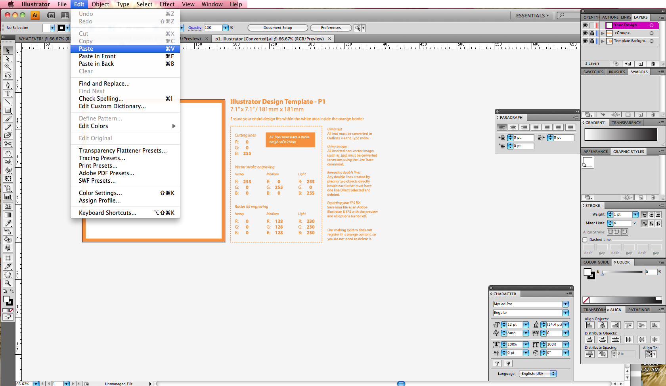
Task: Click the Delete Selection trash icon in Layers panel
Action: click(653, 63)
